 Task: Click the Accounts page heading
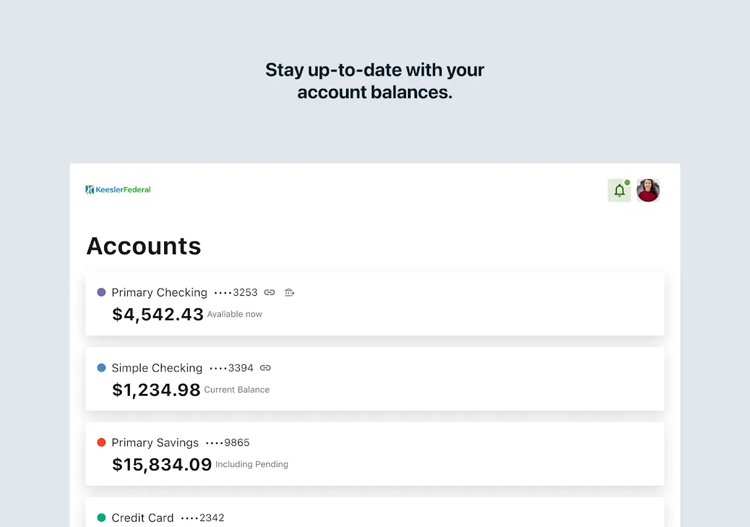(x=144, y=246)
